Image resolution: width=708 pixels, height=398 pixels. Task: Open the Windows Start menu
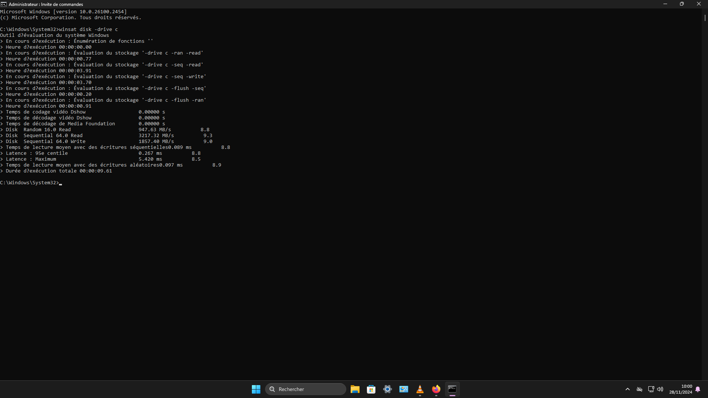click(x=256, y=389)
